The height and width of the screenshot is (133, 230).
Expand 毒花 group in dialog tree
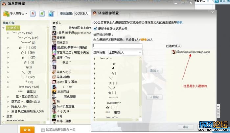coord(95,113)
